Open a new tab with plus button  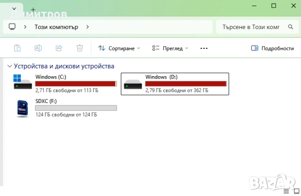tap(33, 9)
